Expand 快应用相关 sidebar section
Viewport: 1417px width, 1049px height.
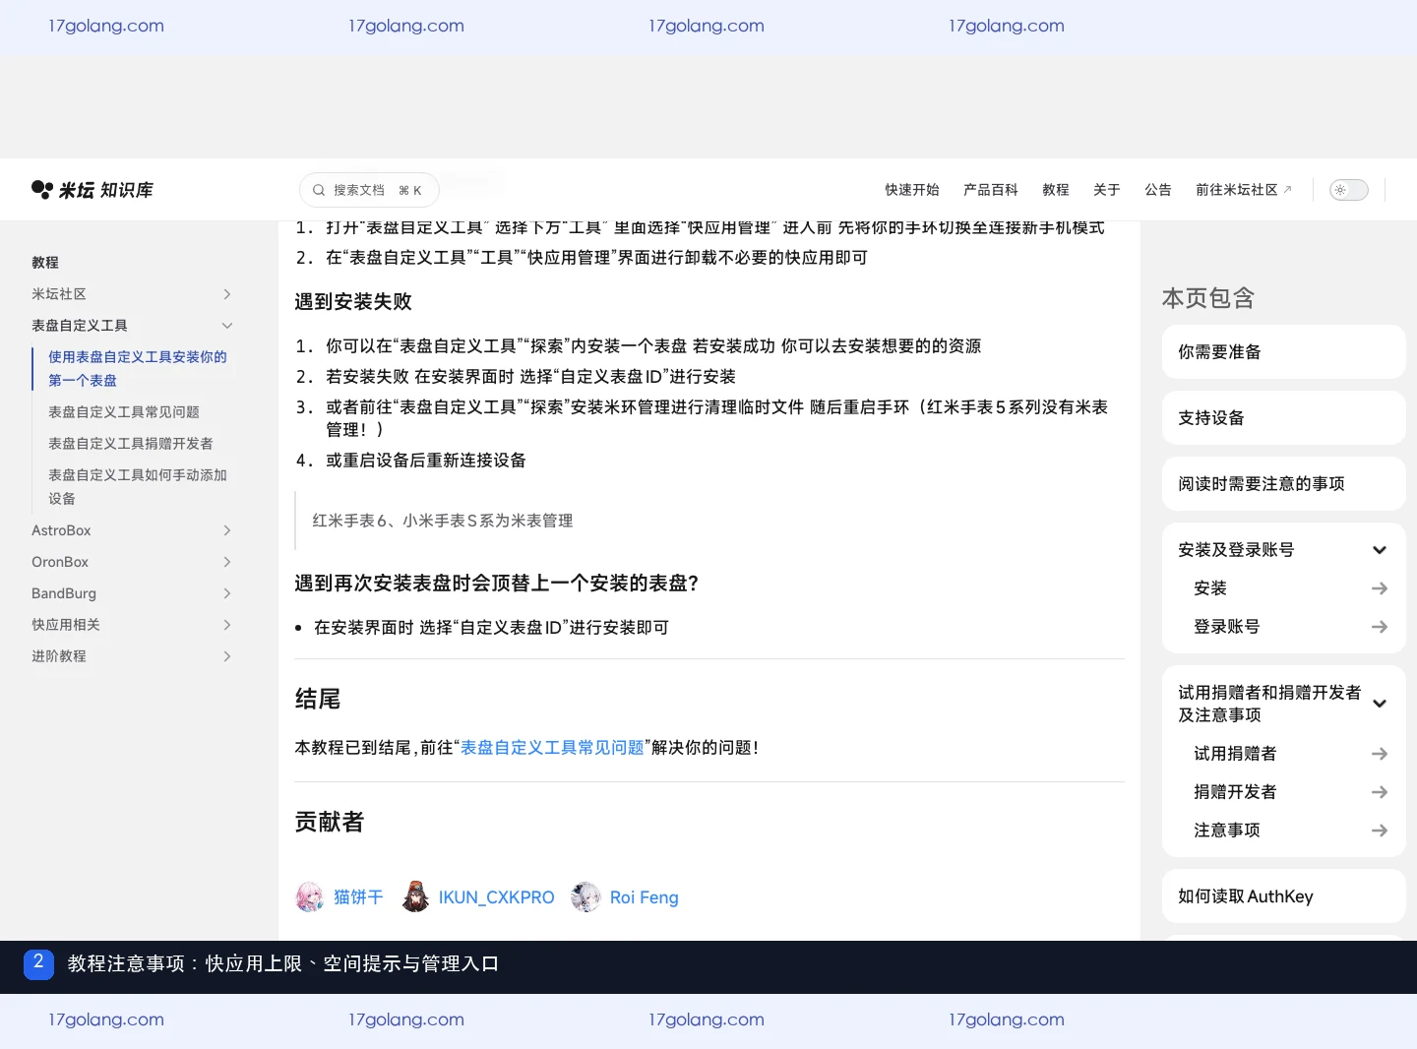click(x=227, y=625)
